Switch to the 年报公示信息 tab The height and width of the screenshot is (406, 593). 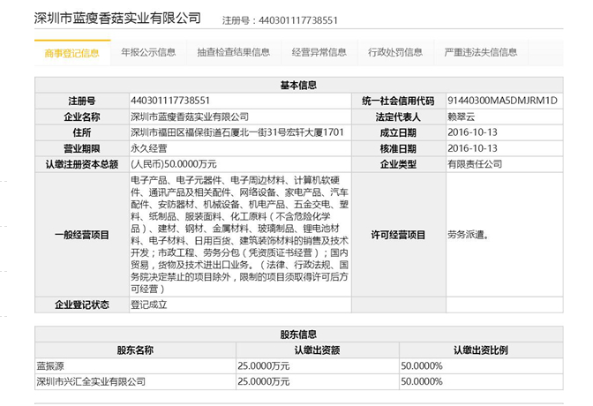click(148, 53)
